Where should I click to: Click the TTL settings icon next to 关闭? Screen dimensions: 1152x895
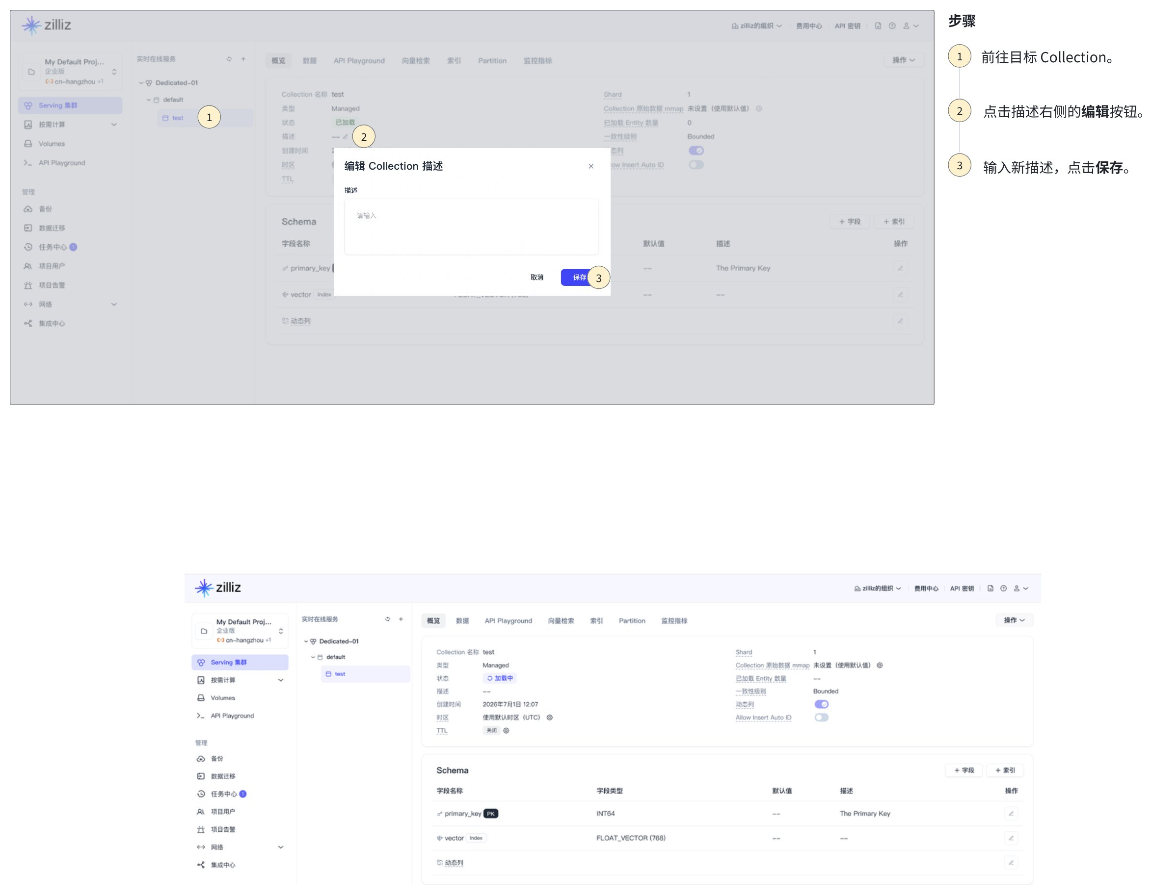pyautogui.click(x=506, y=731)
